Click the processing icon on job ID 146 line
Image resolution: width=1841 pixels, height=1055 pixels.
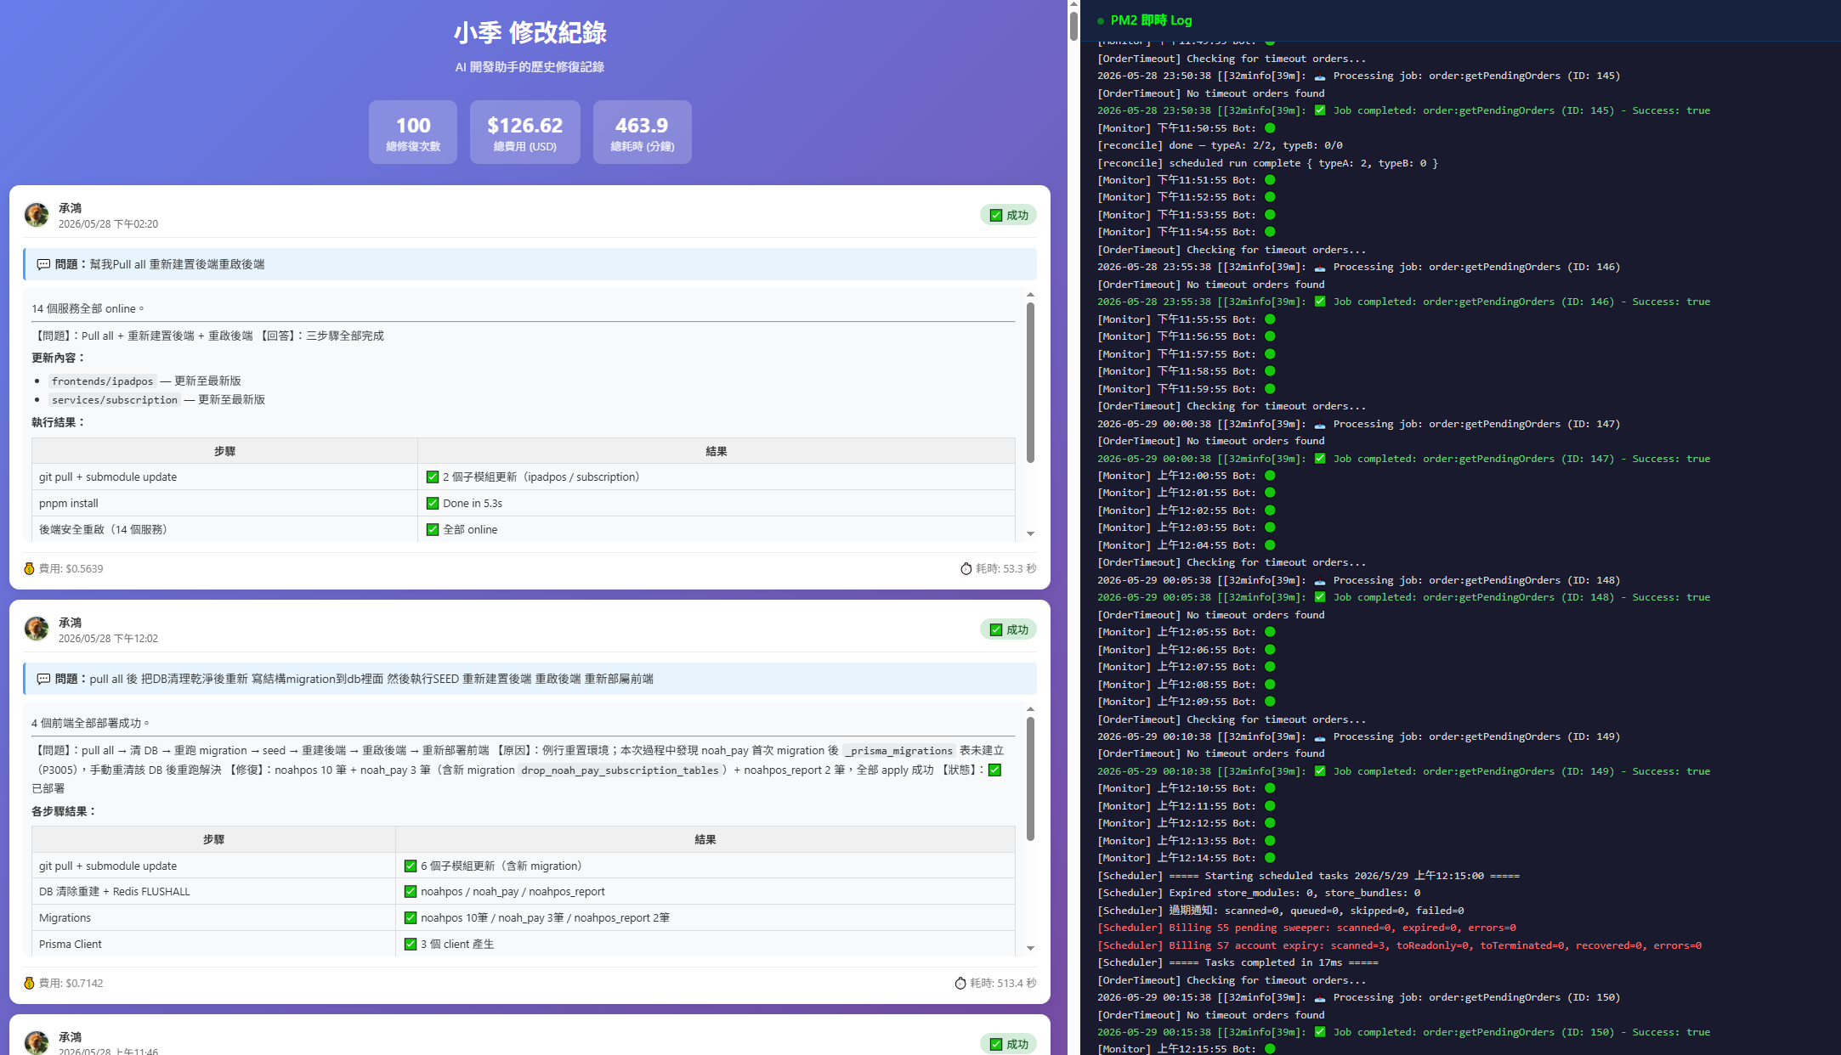tap(1320, 267)
